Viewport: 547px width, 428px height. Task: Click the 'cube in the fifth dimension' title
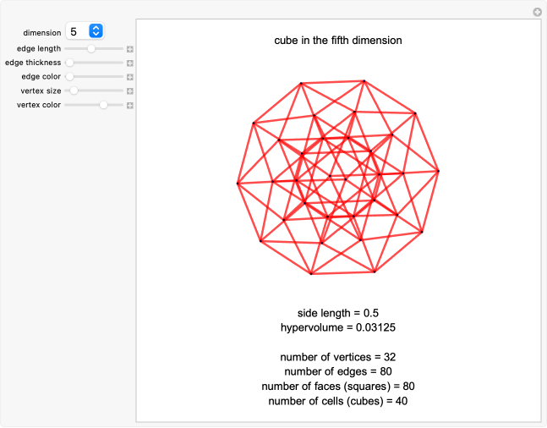[x=338, y=40]
